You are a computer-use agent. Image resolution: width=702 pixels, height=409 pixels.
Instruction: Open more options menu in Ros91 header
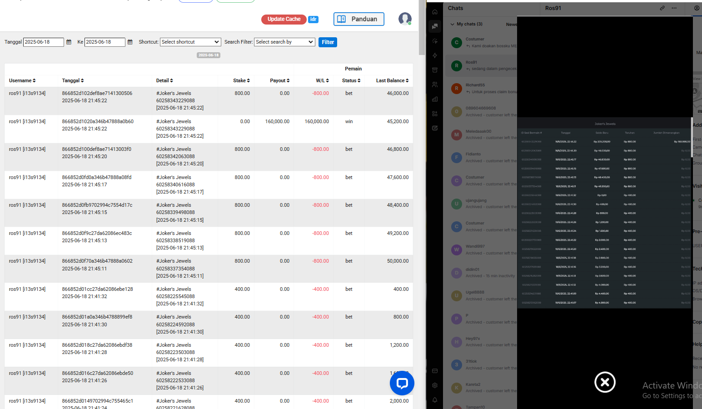674,8
